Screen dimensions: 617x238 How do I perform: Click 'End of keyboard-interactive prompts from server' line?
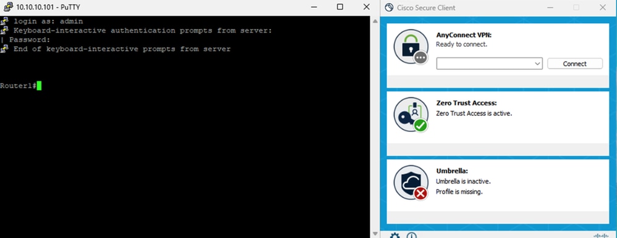pos(122,49)
